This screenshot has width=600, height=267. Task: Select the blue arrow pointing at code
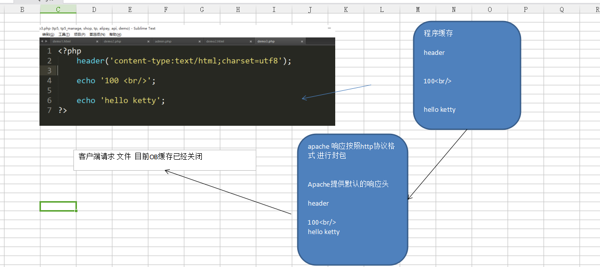pos(336,92)
